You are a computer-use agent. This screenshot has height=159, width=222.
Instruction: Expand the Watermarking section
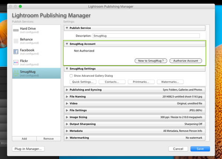[x=67, y=138]
